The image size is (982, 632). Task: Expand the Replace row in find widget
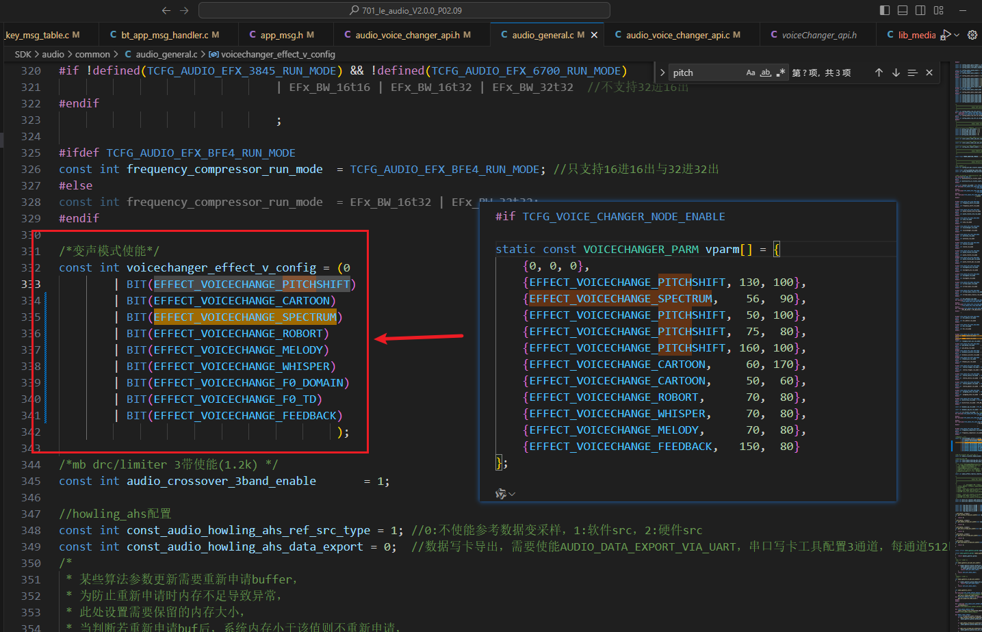pyautogui.click(x=662, y=73)
